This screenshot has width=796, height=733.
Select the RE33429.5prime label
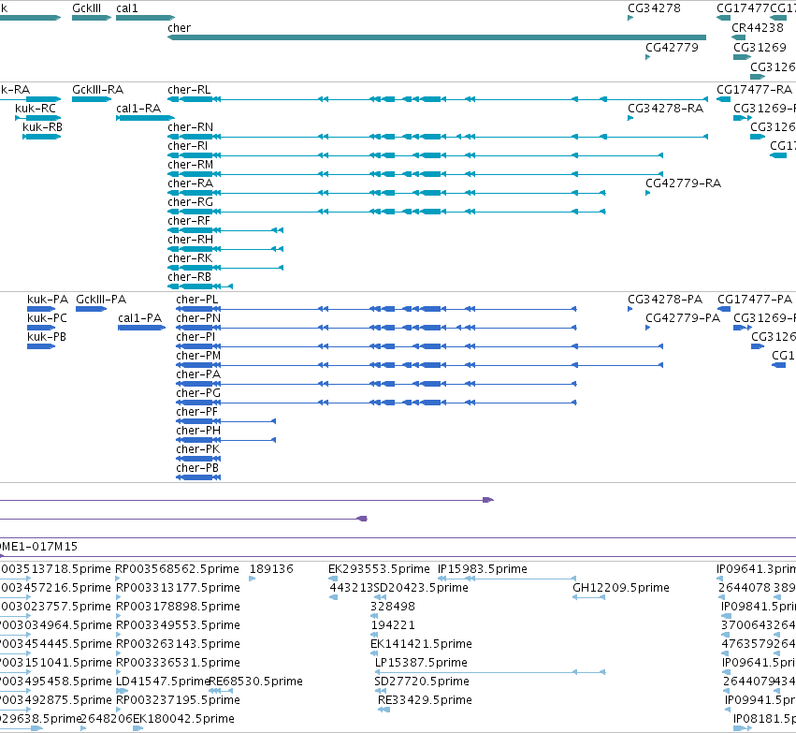pos(425,700)
